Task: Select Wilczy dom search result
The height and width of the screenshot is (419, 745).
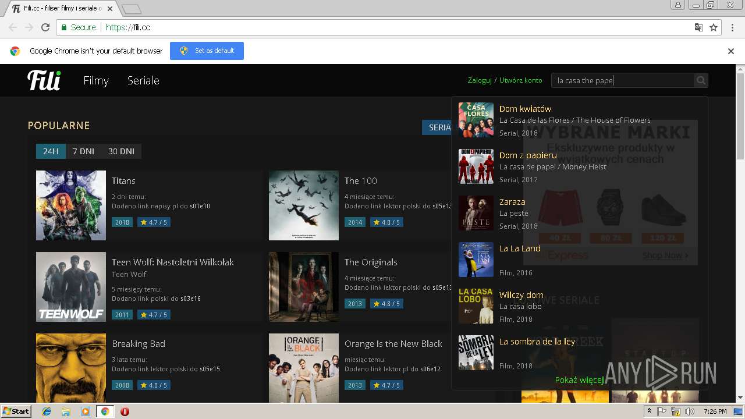Action: click(x=580, y=306)
